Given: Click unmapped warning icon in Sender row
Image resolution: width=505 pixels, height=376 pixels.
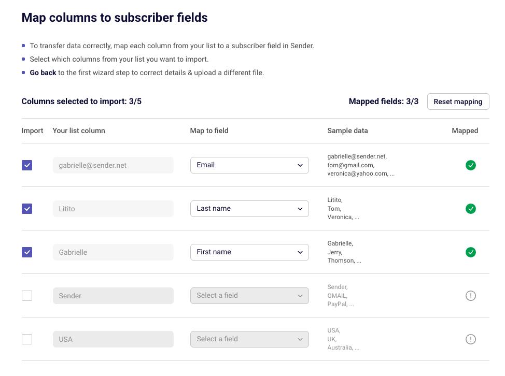Looking at the screenshot, I should pos(471,296).
